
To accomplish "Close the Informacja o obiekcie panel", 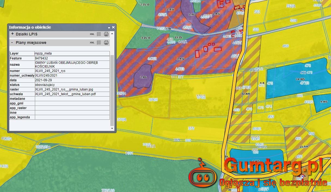I will click(x=113, y=28).
